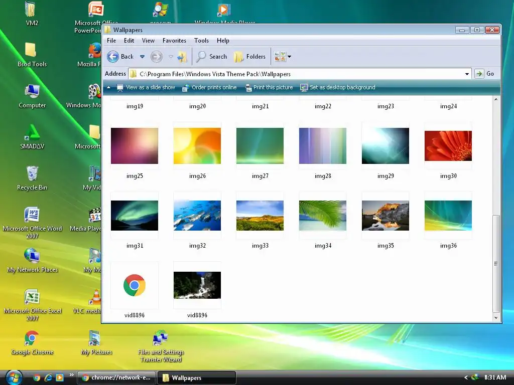Select My Network Places desktop icon
The image size is (514, 385).
click(x=32, y=261)
